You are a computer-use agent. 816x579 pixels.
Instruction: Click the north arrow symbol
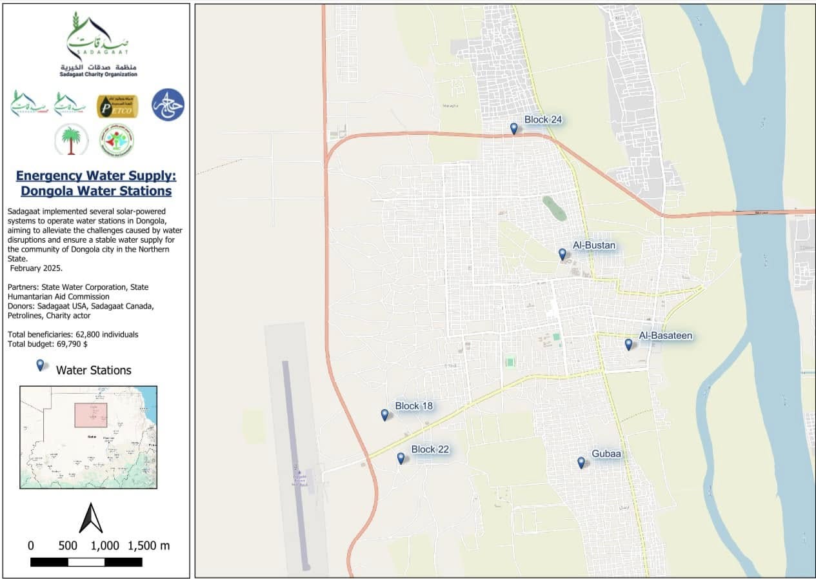point(91,518)
